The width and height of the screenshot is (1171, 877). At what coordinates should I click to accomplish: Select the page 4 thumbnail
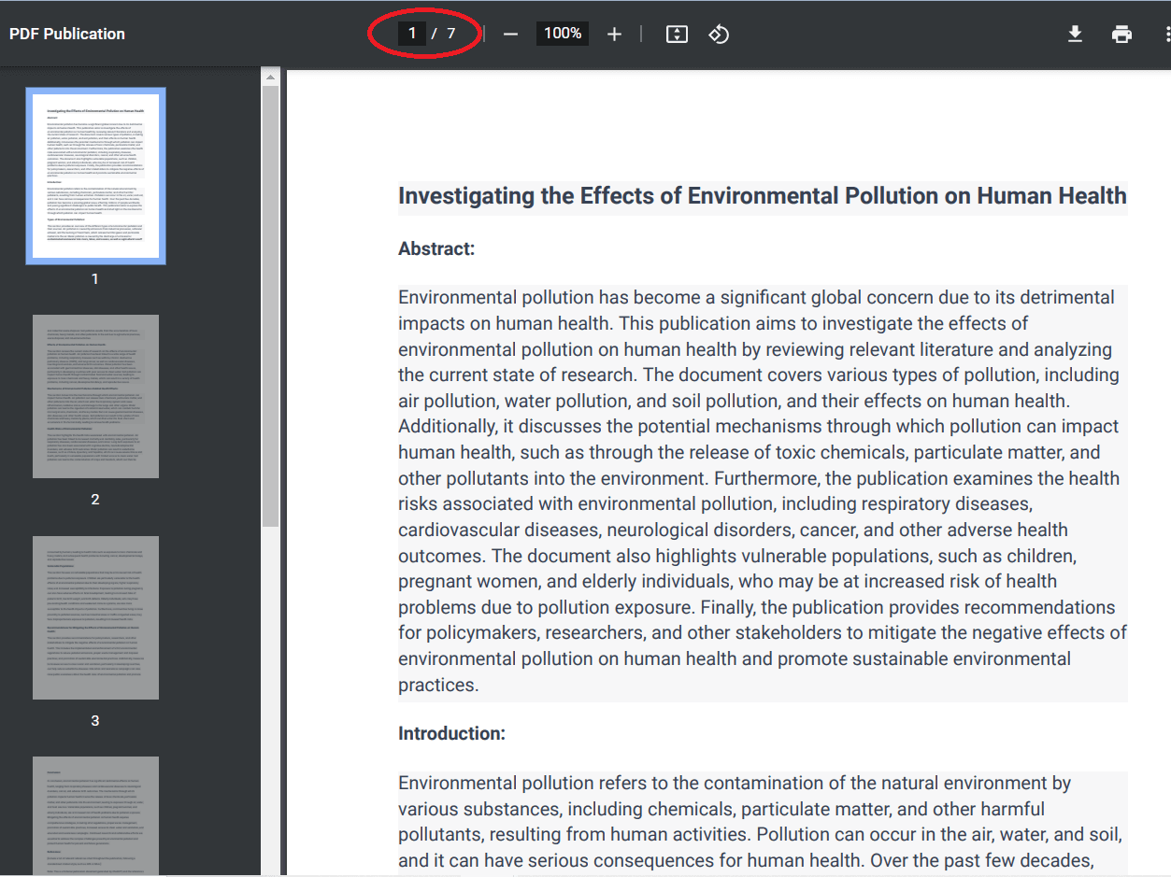coord(95,814)
